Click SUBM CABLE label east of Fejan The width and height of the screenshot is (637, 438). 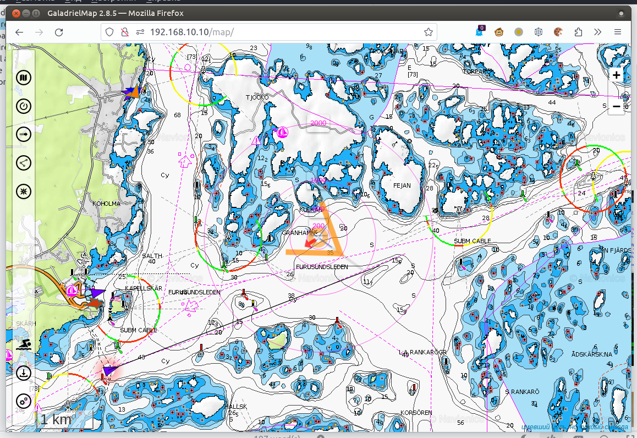point(472,241)
